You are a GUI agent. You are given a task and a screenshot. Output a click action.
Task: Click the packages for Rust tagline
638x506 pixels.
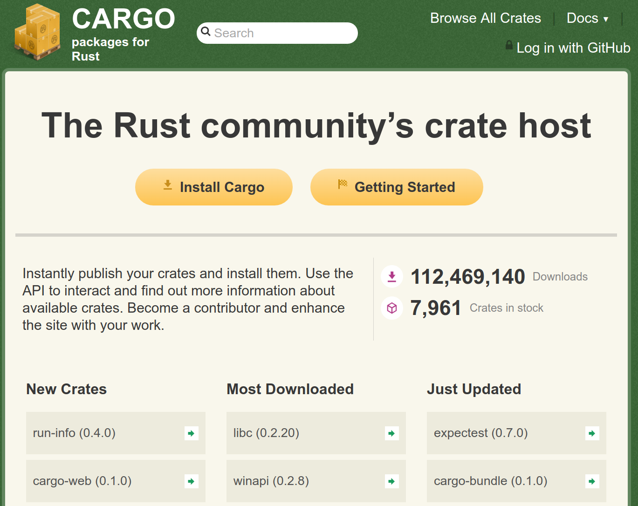pyautogui.click(x=110, y=49)
